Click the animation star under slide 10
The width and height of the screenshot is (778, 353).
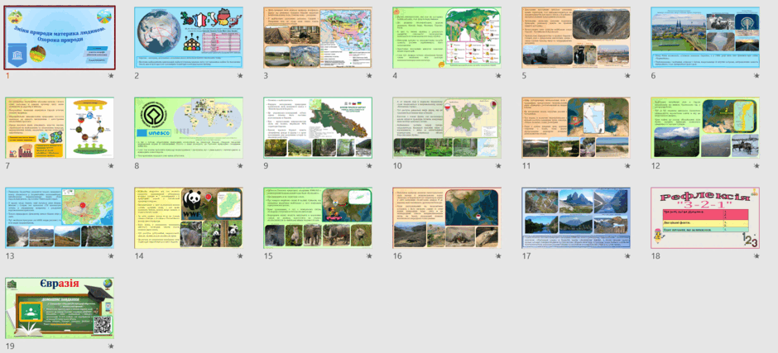(x=498, y=166)
